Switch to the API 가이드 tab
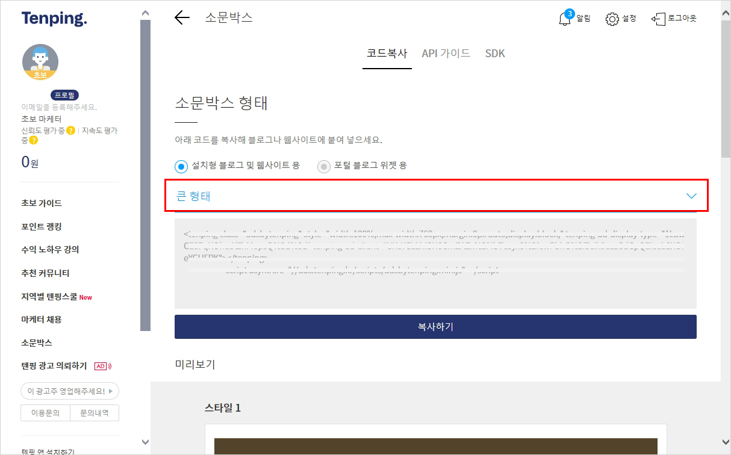Screen dimensions: 731x455 (446, 54)
